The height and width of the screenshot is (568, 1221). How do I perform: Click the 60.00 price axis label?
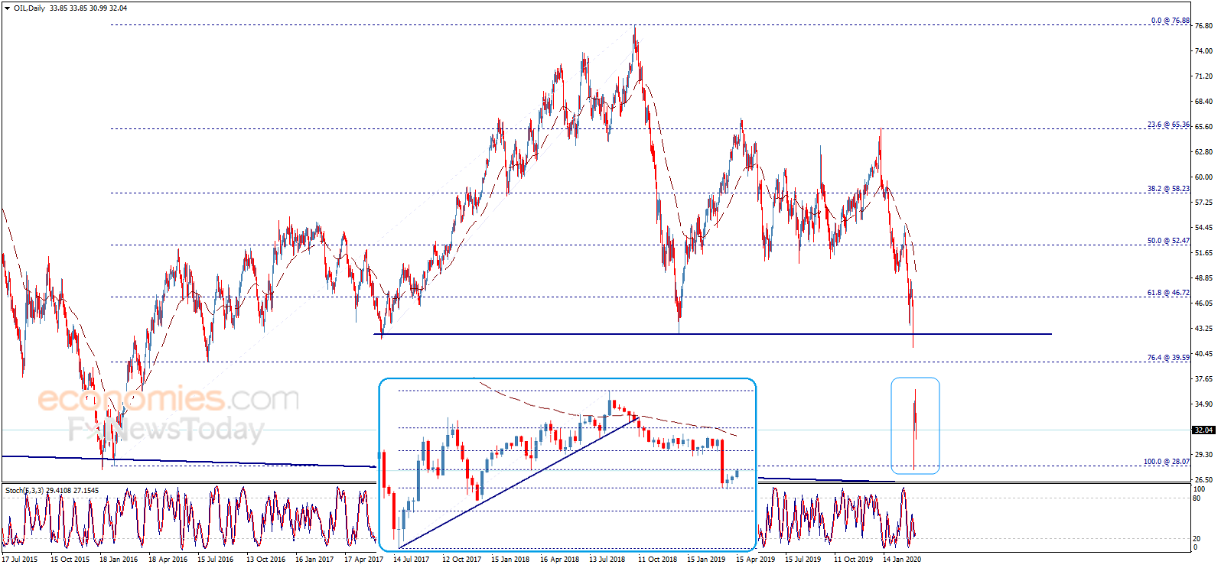[x=1203, y=177]
